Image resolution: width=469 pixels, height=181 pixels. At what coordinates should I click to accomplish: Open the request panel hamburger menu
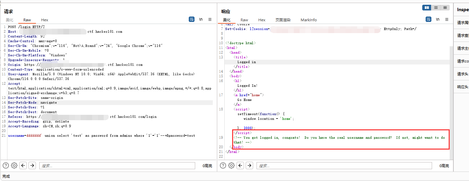coord(210,20)
